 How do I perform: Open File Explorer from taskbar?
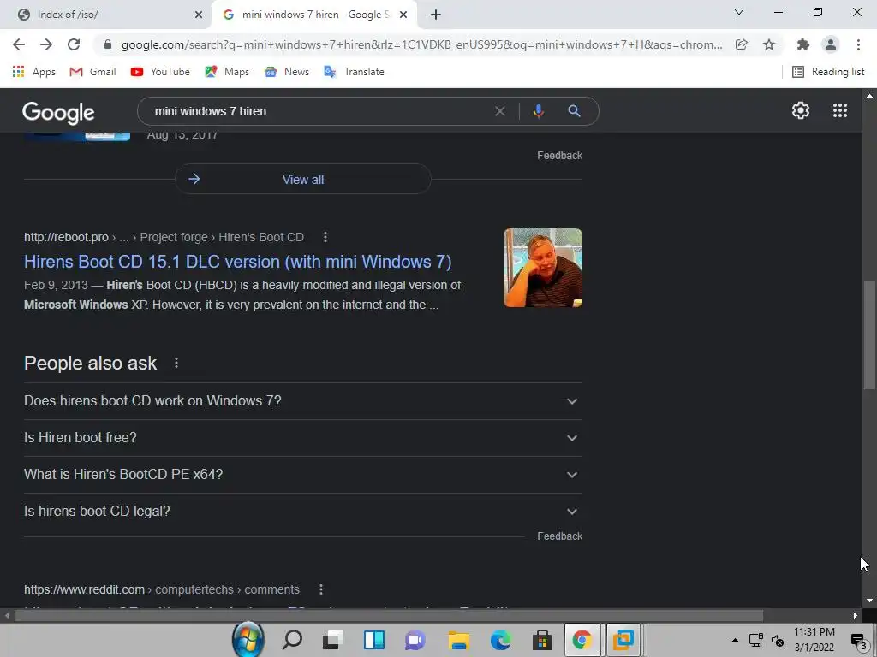(459, 640)
